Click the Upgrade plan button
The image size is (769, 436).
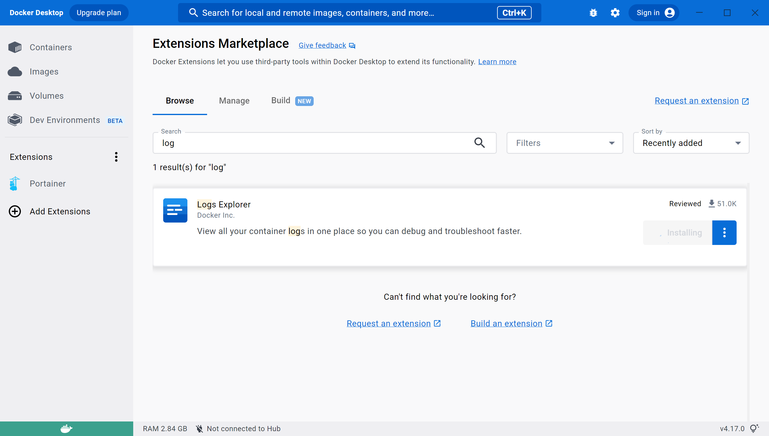coord(99,13)
